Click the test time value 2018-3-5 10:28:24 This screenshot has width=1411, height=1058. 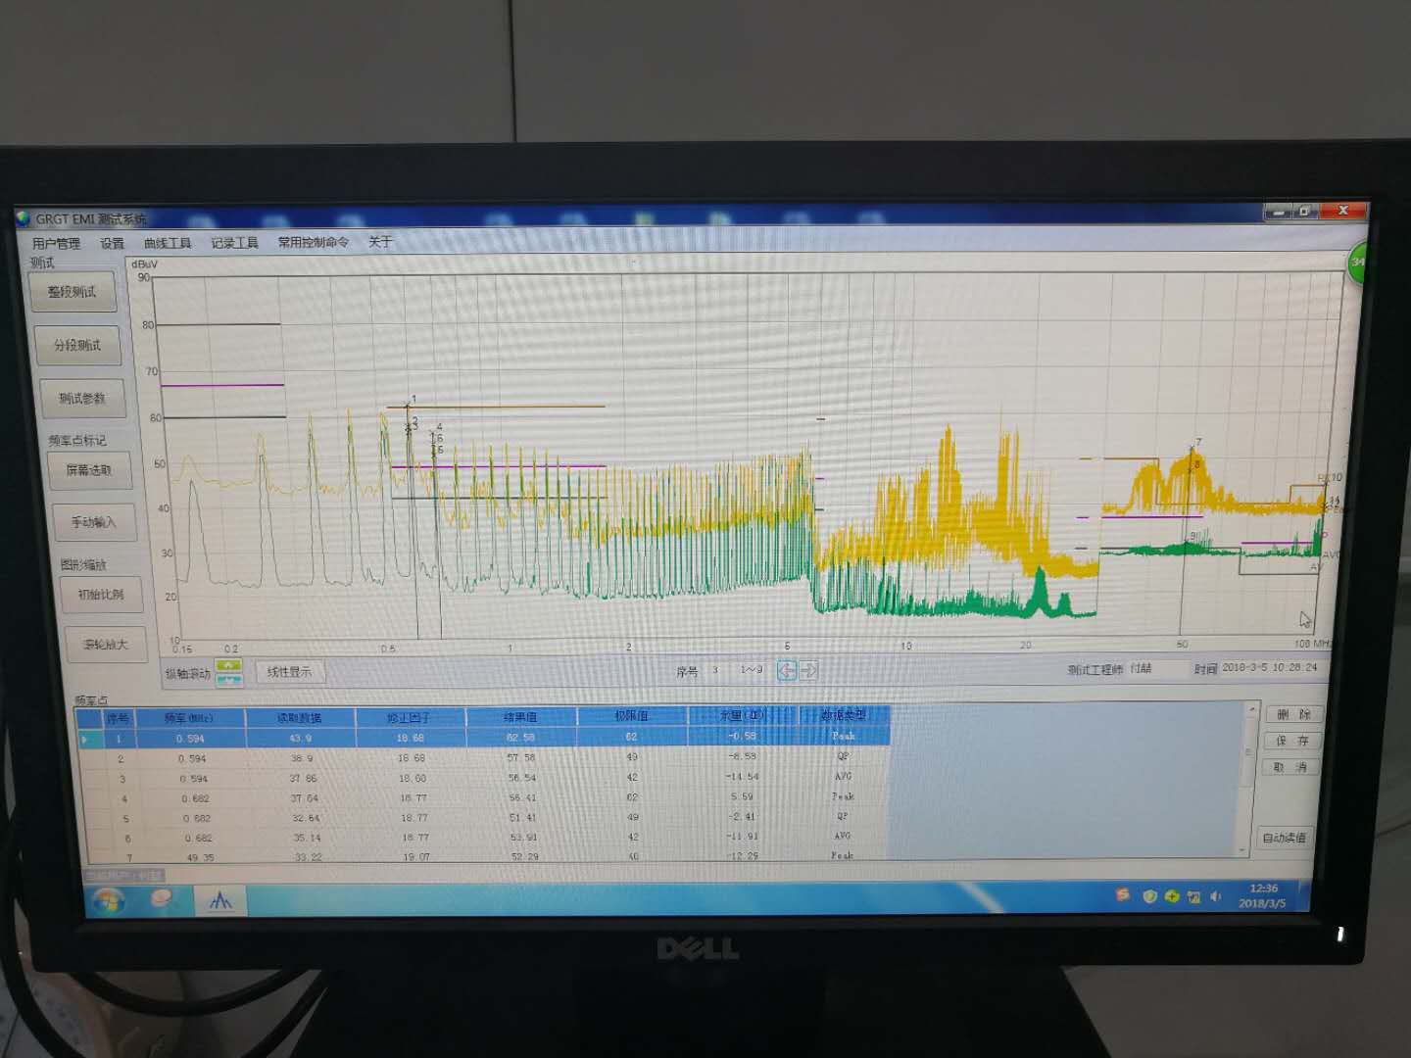click(1270, 667)
